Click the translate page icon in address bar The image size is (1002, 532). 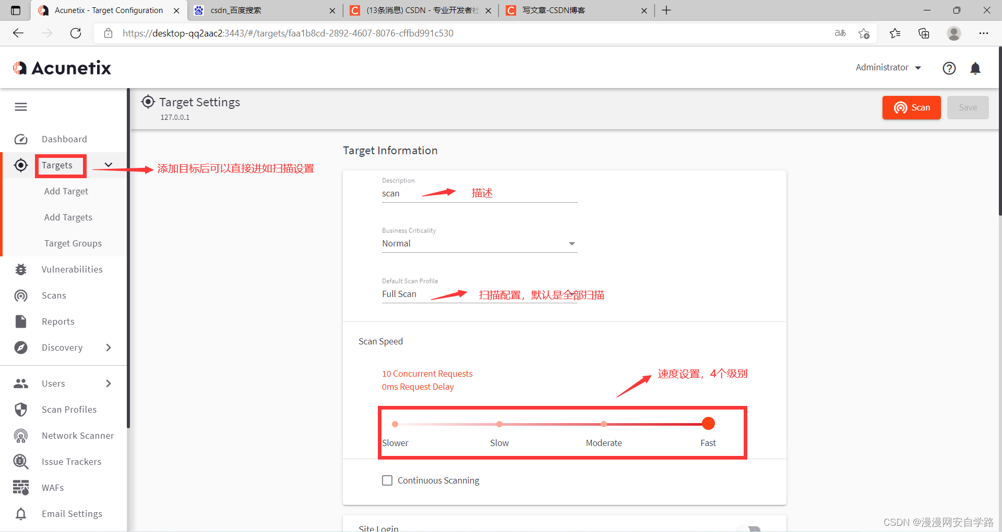coord(840,33)
